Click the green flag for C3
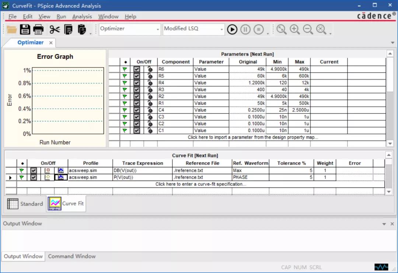Screen dimensions: 398x273 pyautogui.click(x=125, y=117)
